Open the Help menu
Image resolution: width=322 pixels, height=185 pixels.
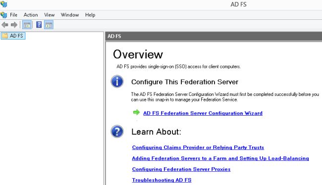coord(90,15)
